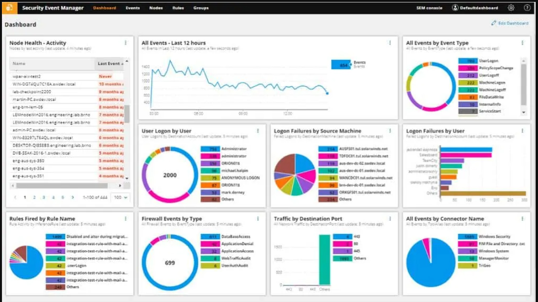Screen dimensions: 538x302
Task: Switch to the Dashboard tab
Action: (105, 8)
